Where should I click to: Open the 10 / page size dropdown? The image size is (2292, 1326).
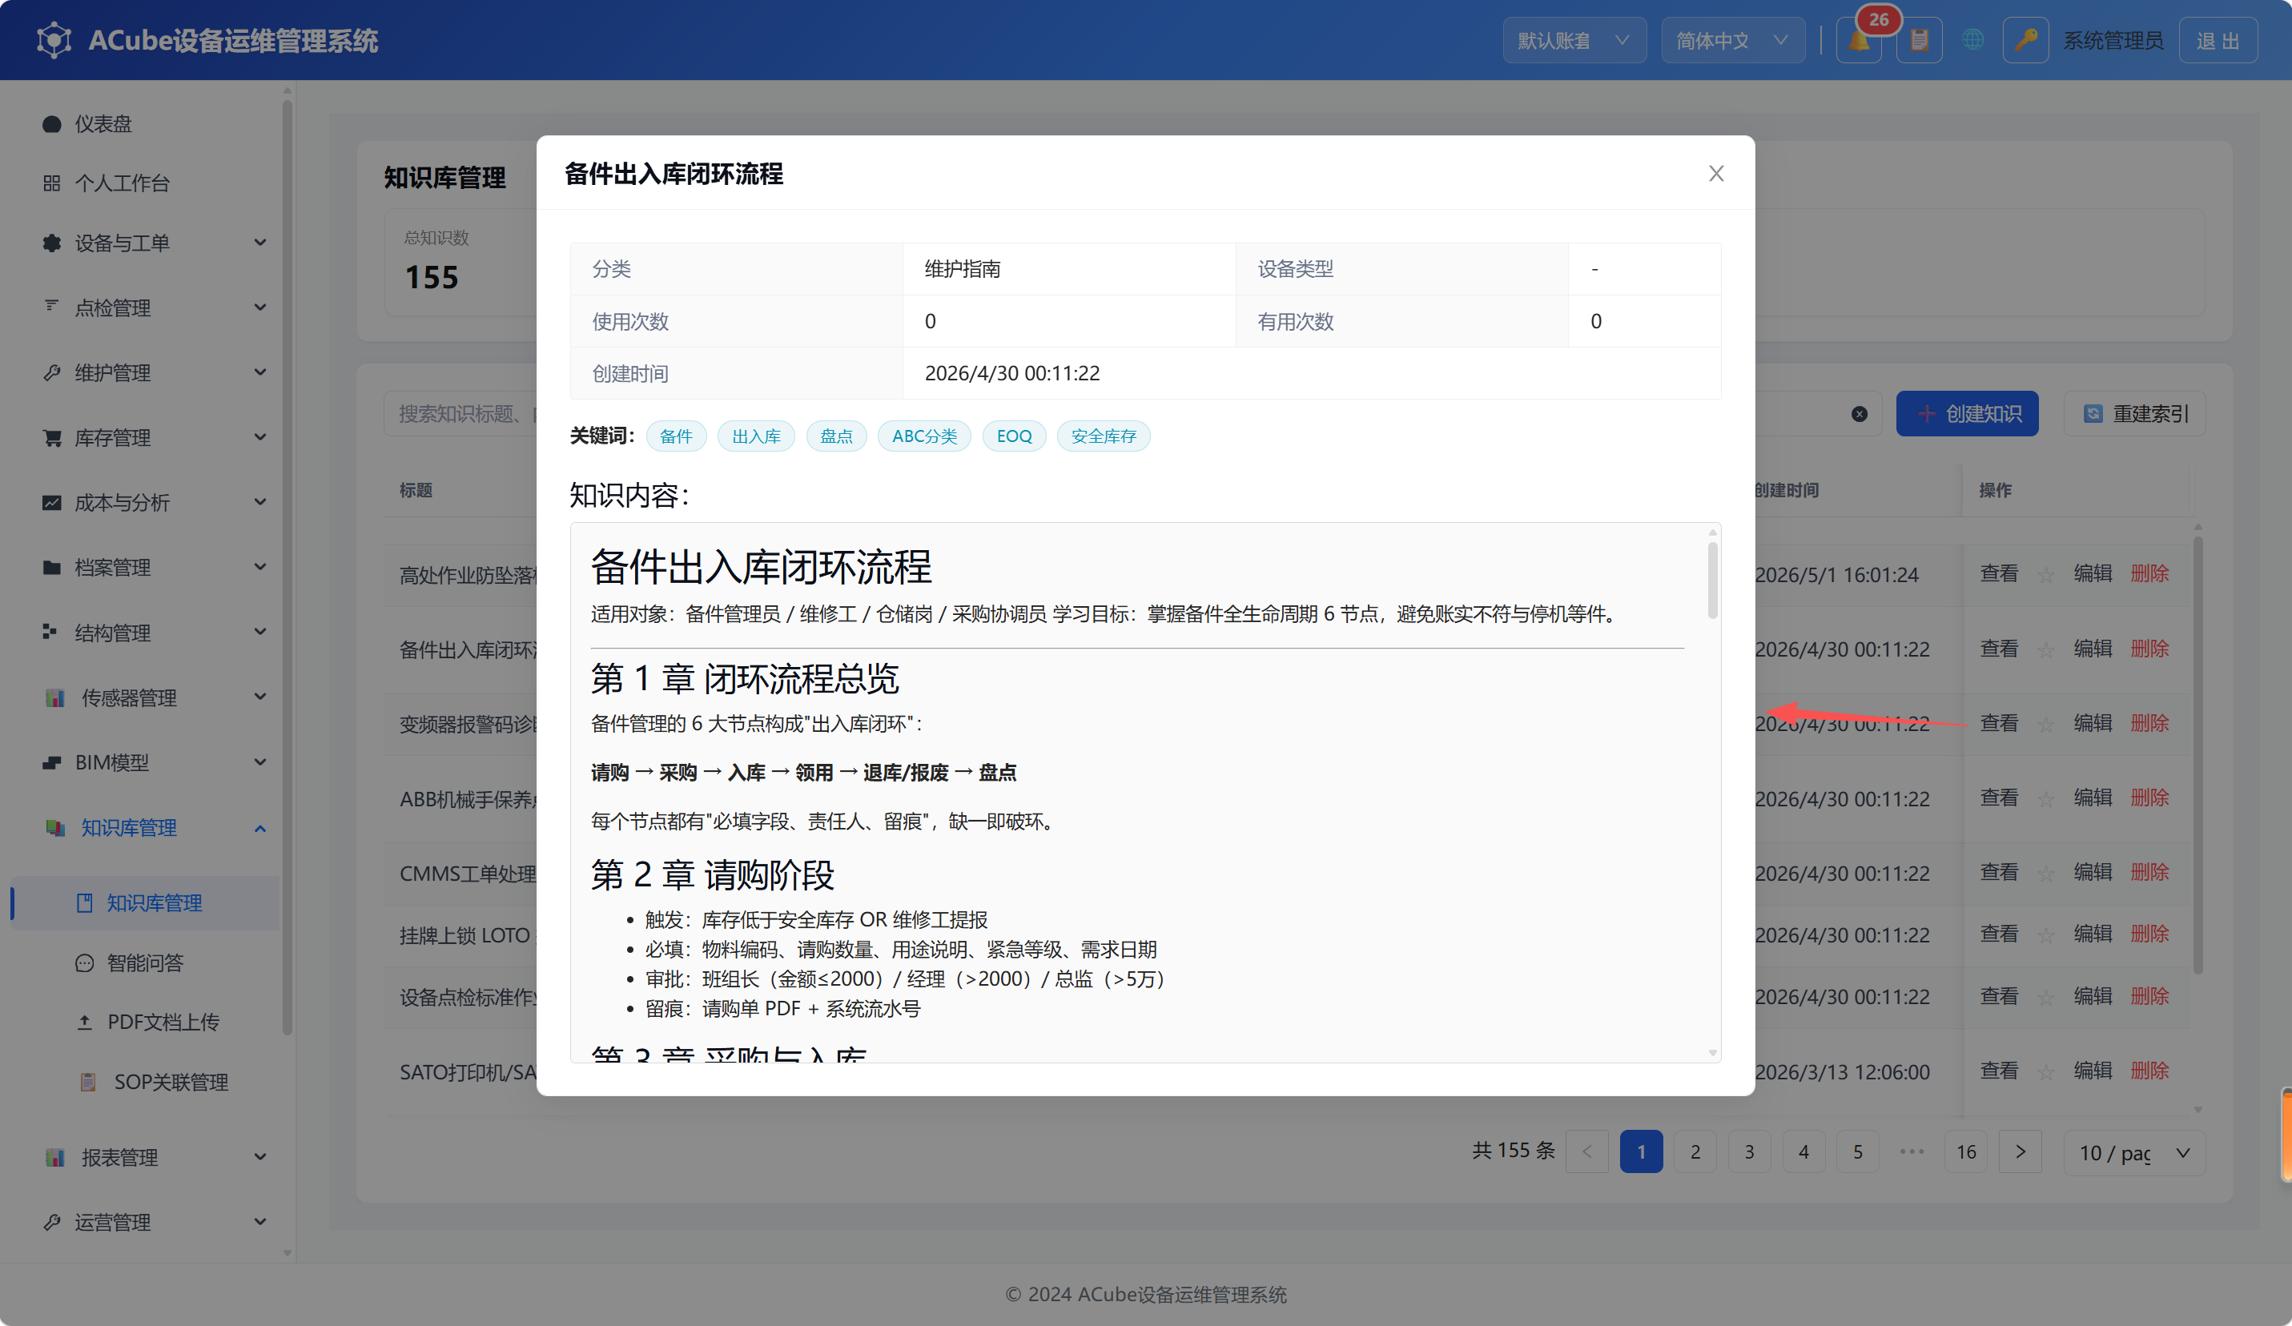coord(2133,1152)
